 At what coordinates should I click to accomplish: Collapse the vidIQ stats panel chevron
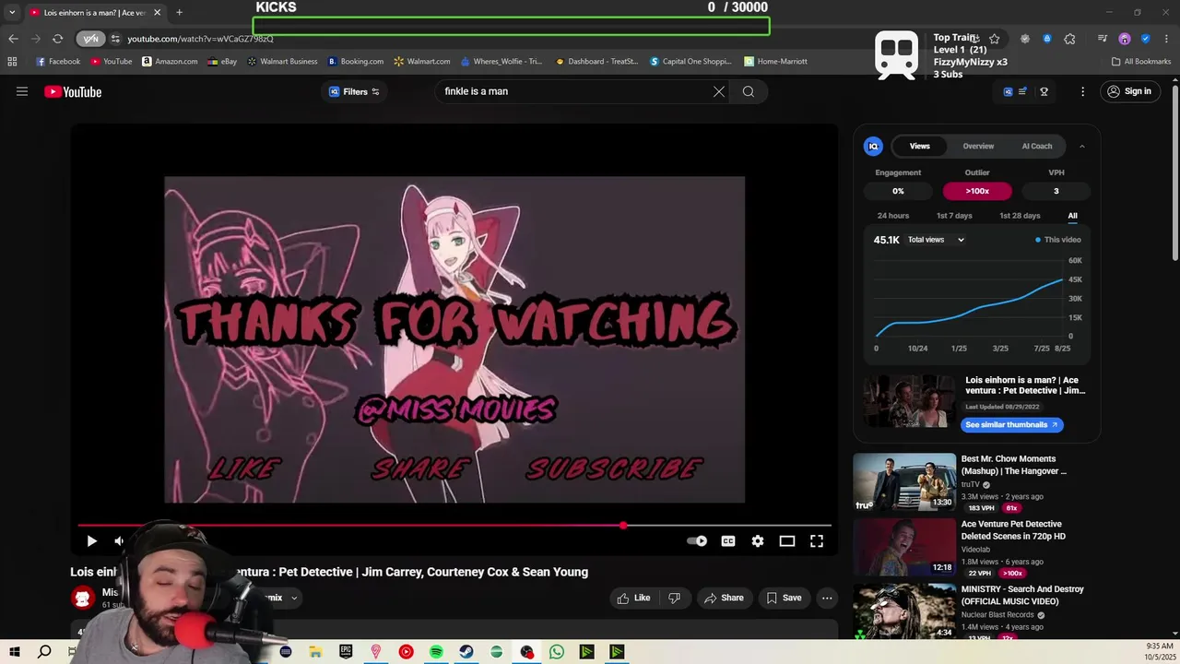point(1082,146)
